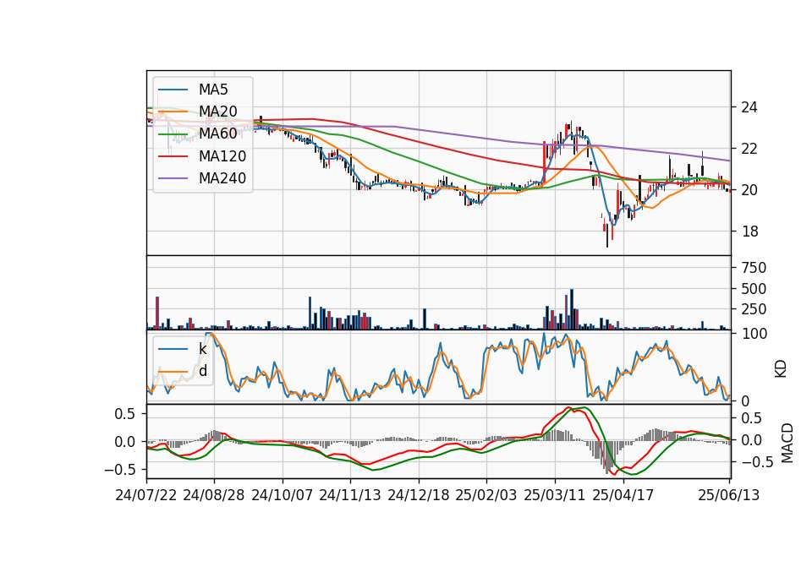Click the 24/10/07 date axis label
812x583 pixels.
pos(283,495)
